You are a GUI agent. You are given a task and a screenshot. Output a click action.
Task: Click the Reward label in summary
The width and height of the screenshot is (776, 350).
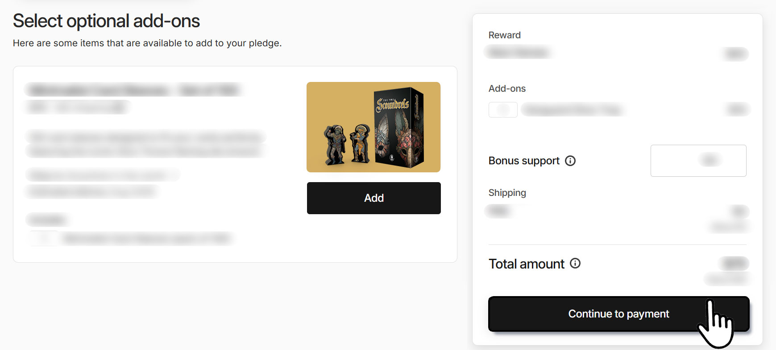click(504, 35)
